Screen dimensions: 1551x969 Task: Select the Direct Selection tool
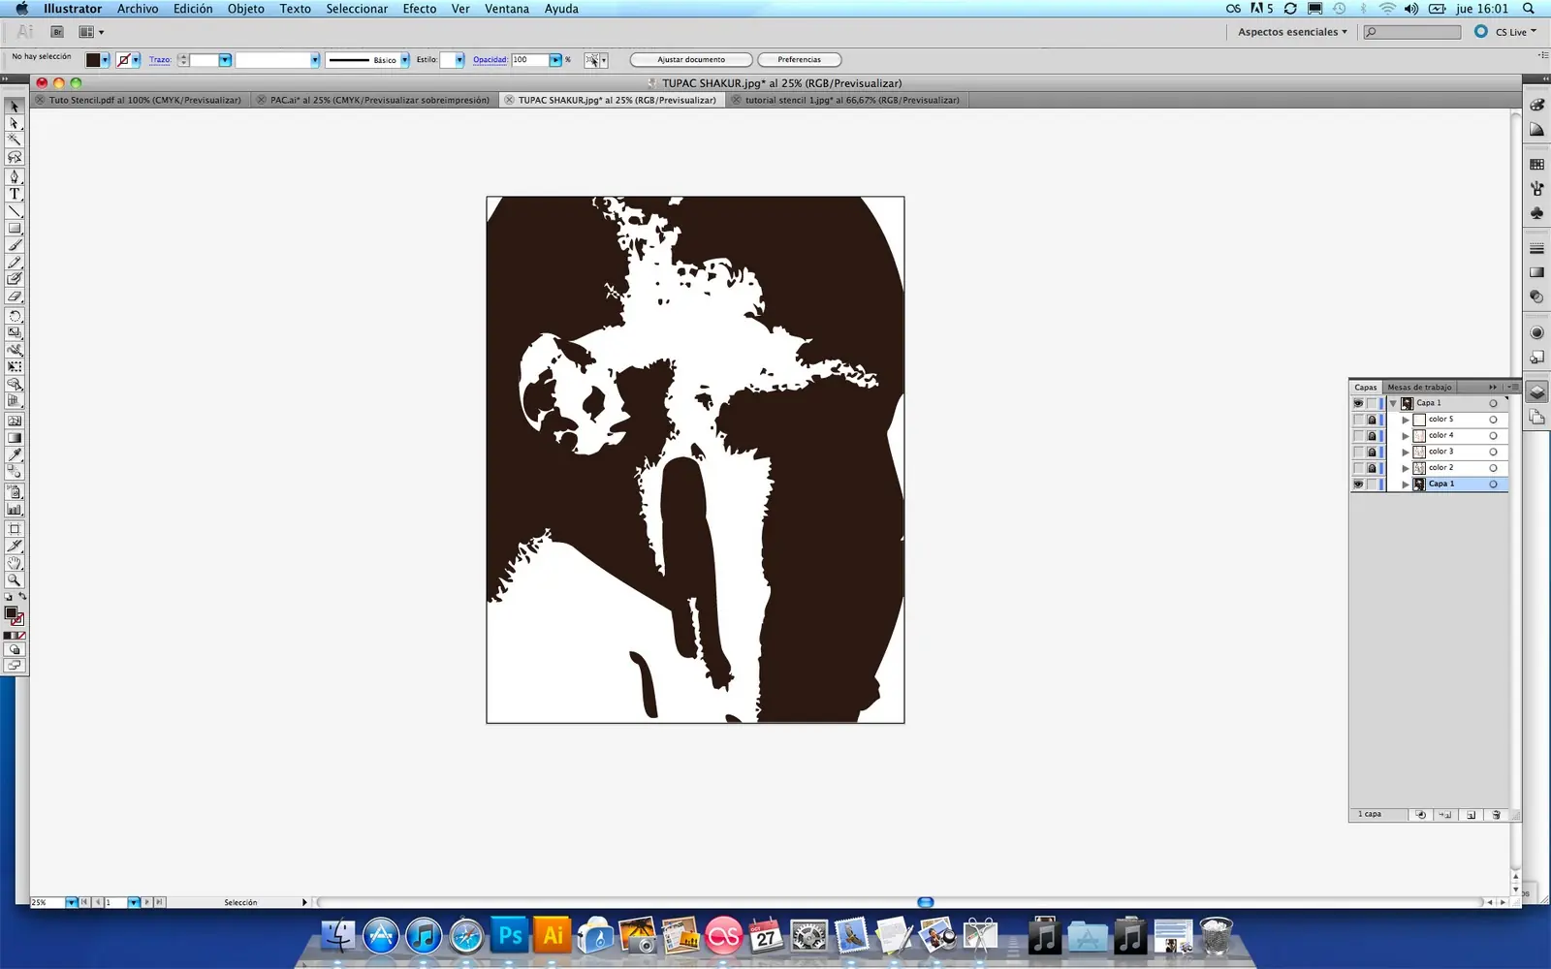point(15,123)
